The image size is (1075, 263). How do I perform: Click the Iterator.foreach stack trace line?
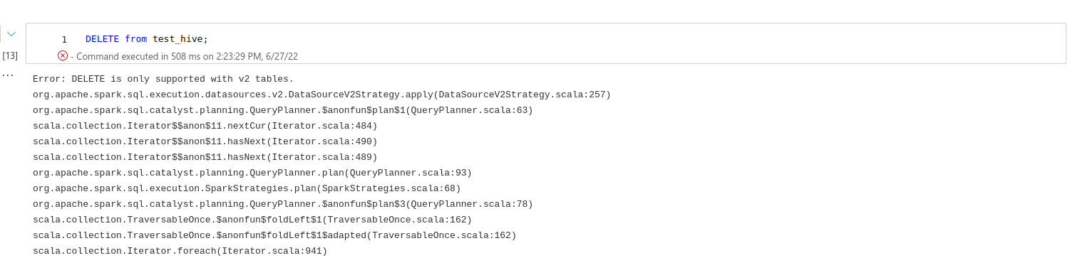point(180,251)
